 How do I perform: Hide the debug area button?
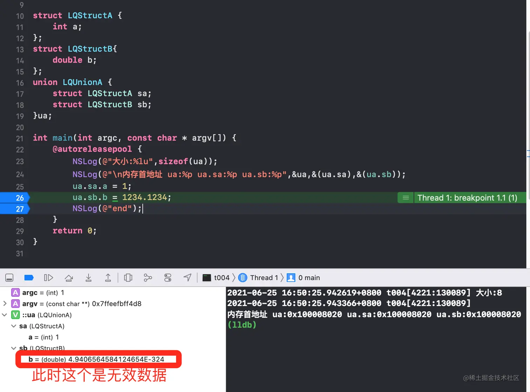click(x=9, y=278)
